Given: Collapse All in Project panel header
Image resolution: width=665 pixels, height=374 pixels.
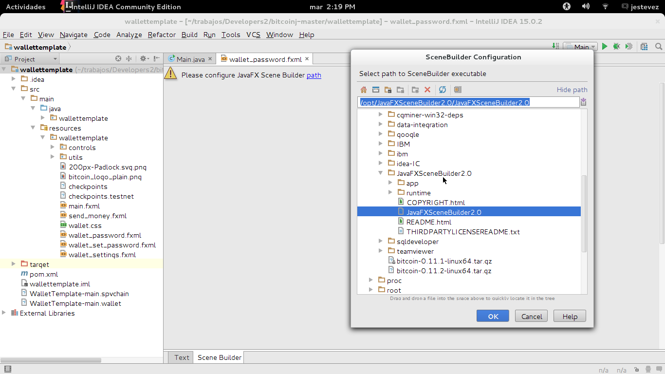Looking at the screenshot, I should [x=129, y=58].
